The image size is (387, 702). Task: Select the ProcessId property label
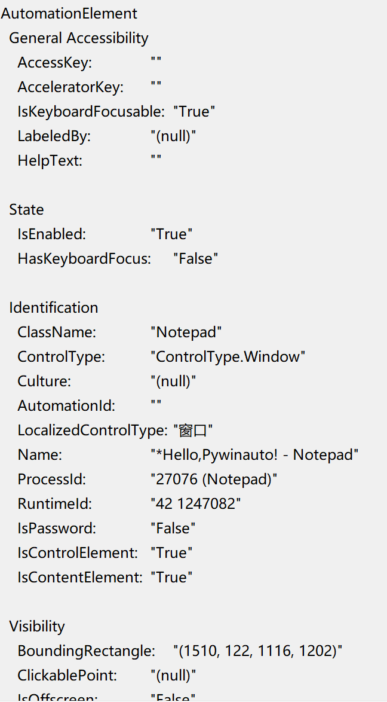pyautogui.click(x=52, y=480)
